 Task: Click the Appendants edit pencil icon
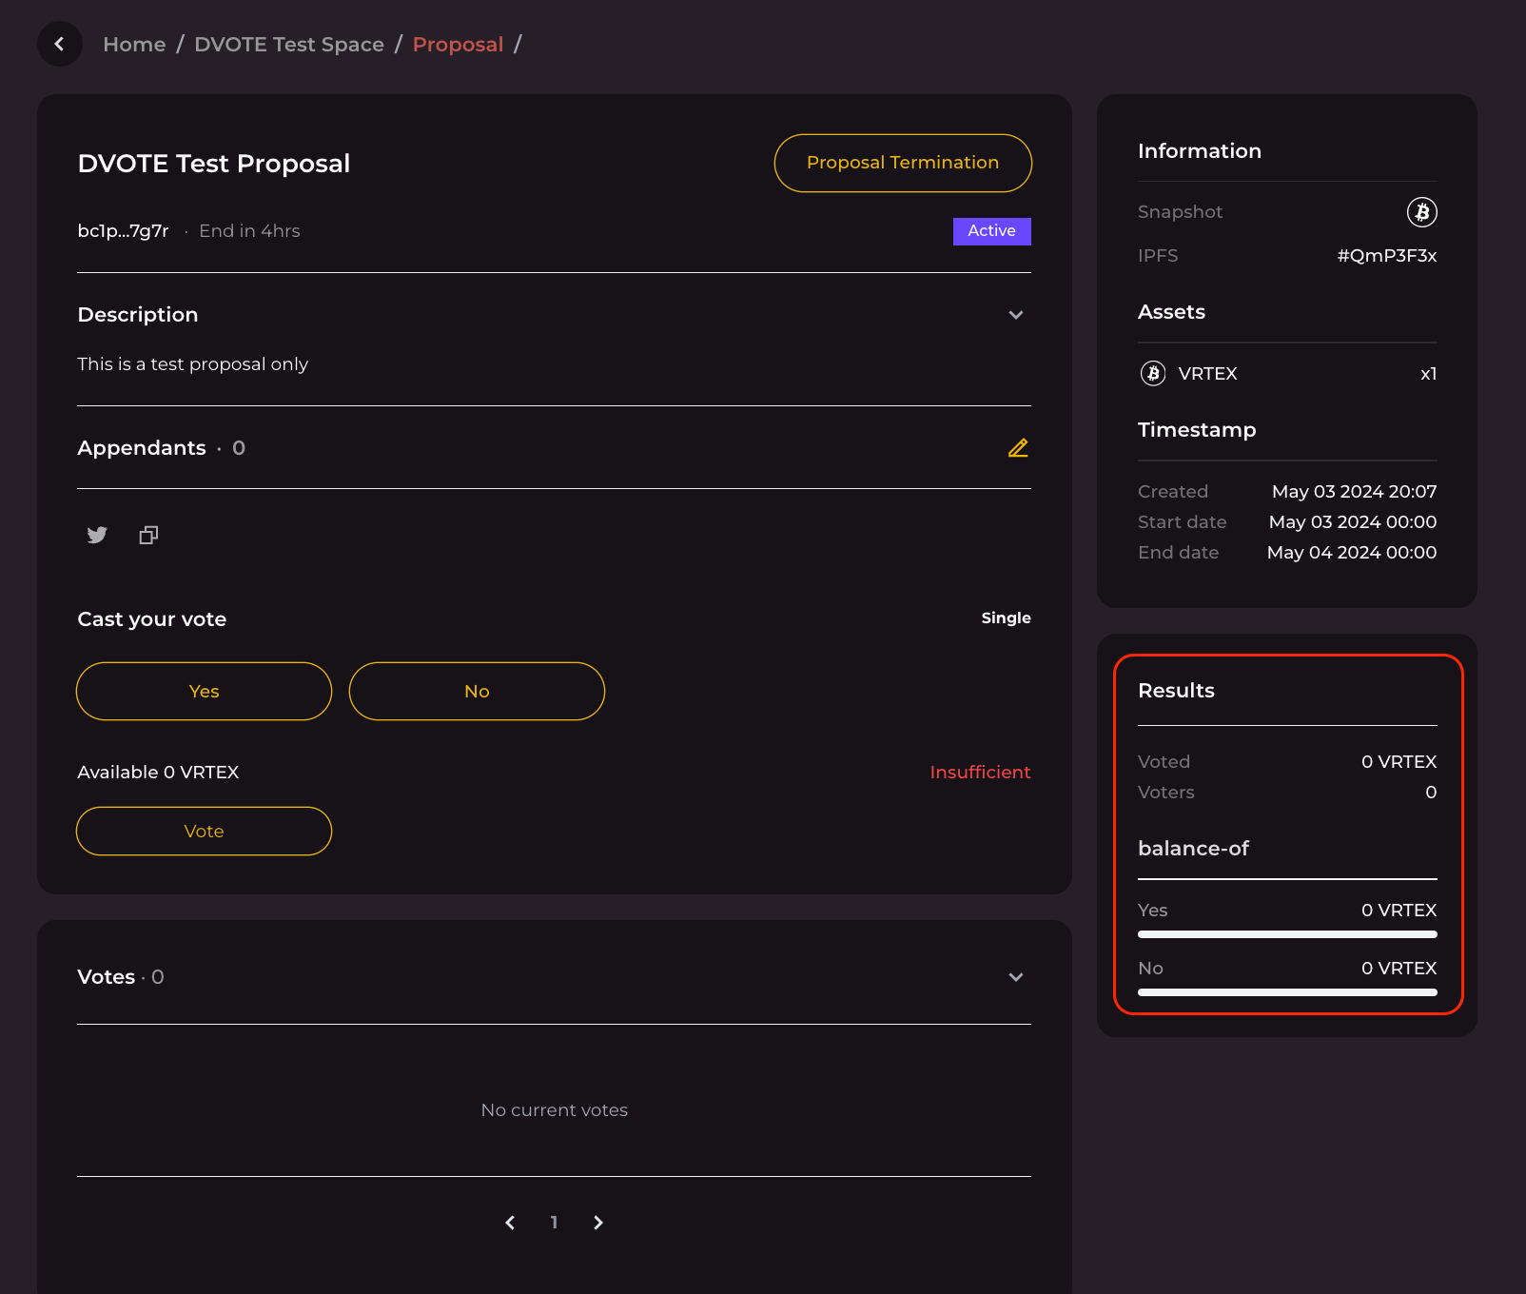pyautogui.click(x=1017, y=448)
